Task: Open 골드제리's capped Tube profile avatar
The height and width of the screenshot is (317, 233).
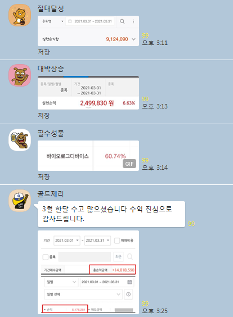Action: tap(20, 201)
